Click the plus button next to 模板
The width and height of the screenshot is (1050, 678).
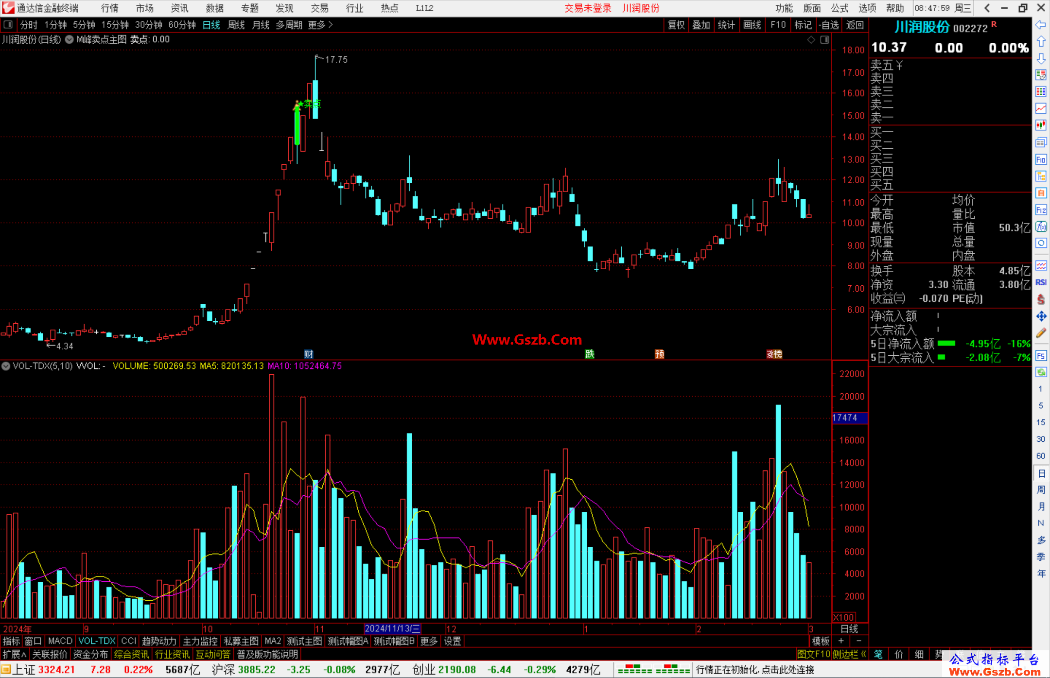pos(841,641)
